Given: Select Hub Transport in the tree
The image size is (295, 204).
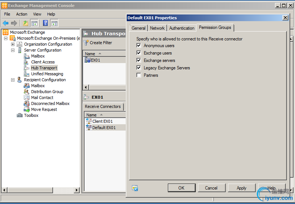Looking at the screenshot, I should point(44,68).
